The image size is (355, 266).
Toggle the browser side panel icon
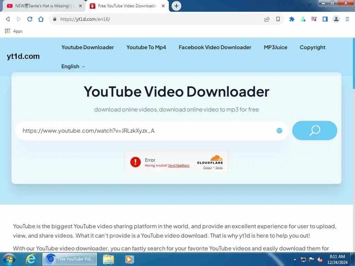(325, 19)
